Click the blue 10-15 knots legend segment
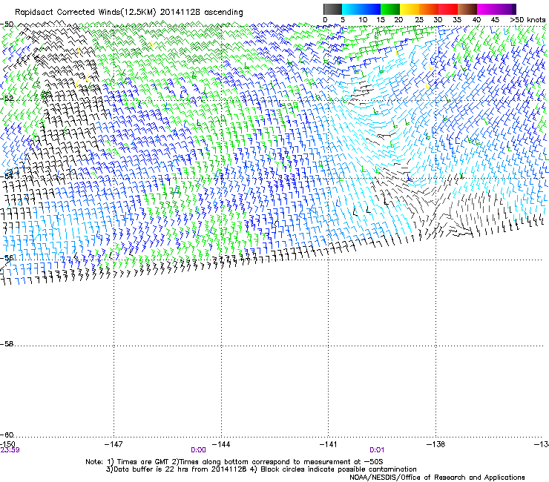 pyautogui.click(x=370, y=9)
